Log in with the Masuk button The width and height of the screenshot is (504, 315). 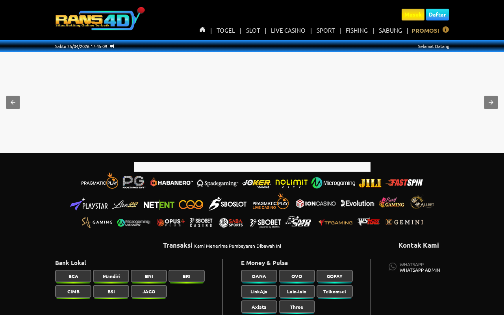413,15
